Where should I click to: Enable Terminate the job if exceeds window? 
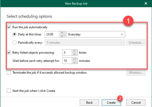9,72
